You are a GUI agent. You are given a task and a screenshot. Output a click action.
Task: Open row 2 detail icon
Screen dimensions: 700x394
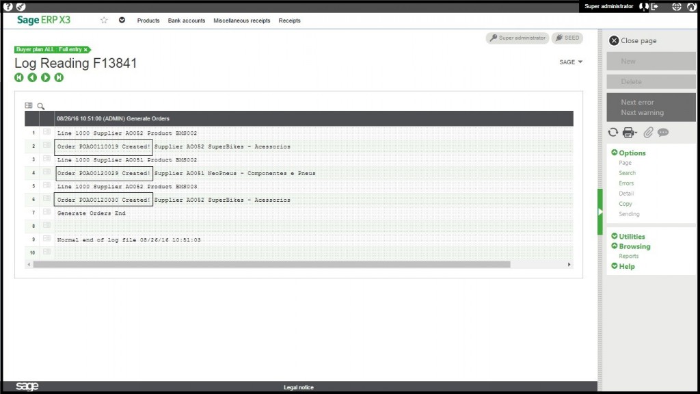[46, 145]
